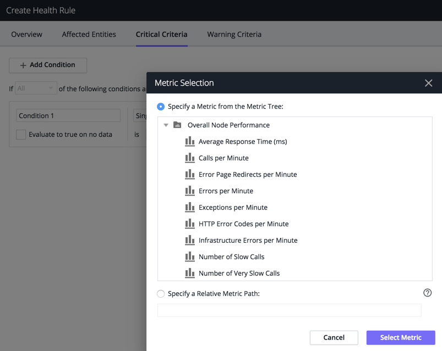
Task: Open help for Relative Metric Path
Action: tap(427, 293)
